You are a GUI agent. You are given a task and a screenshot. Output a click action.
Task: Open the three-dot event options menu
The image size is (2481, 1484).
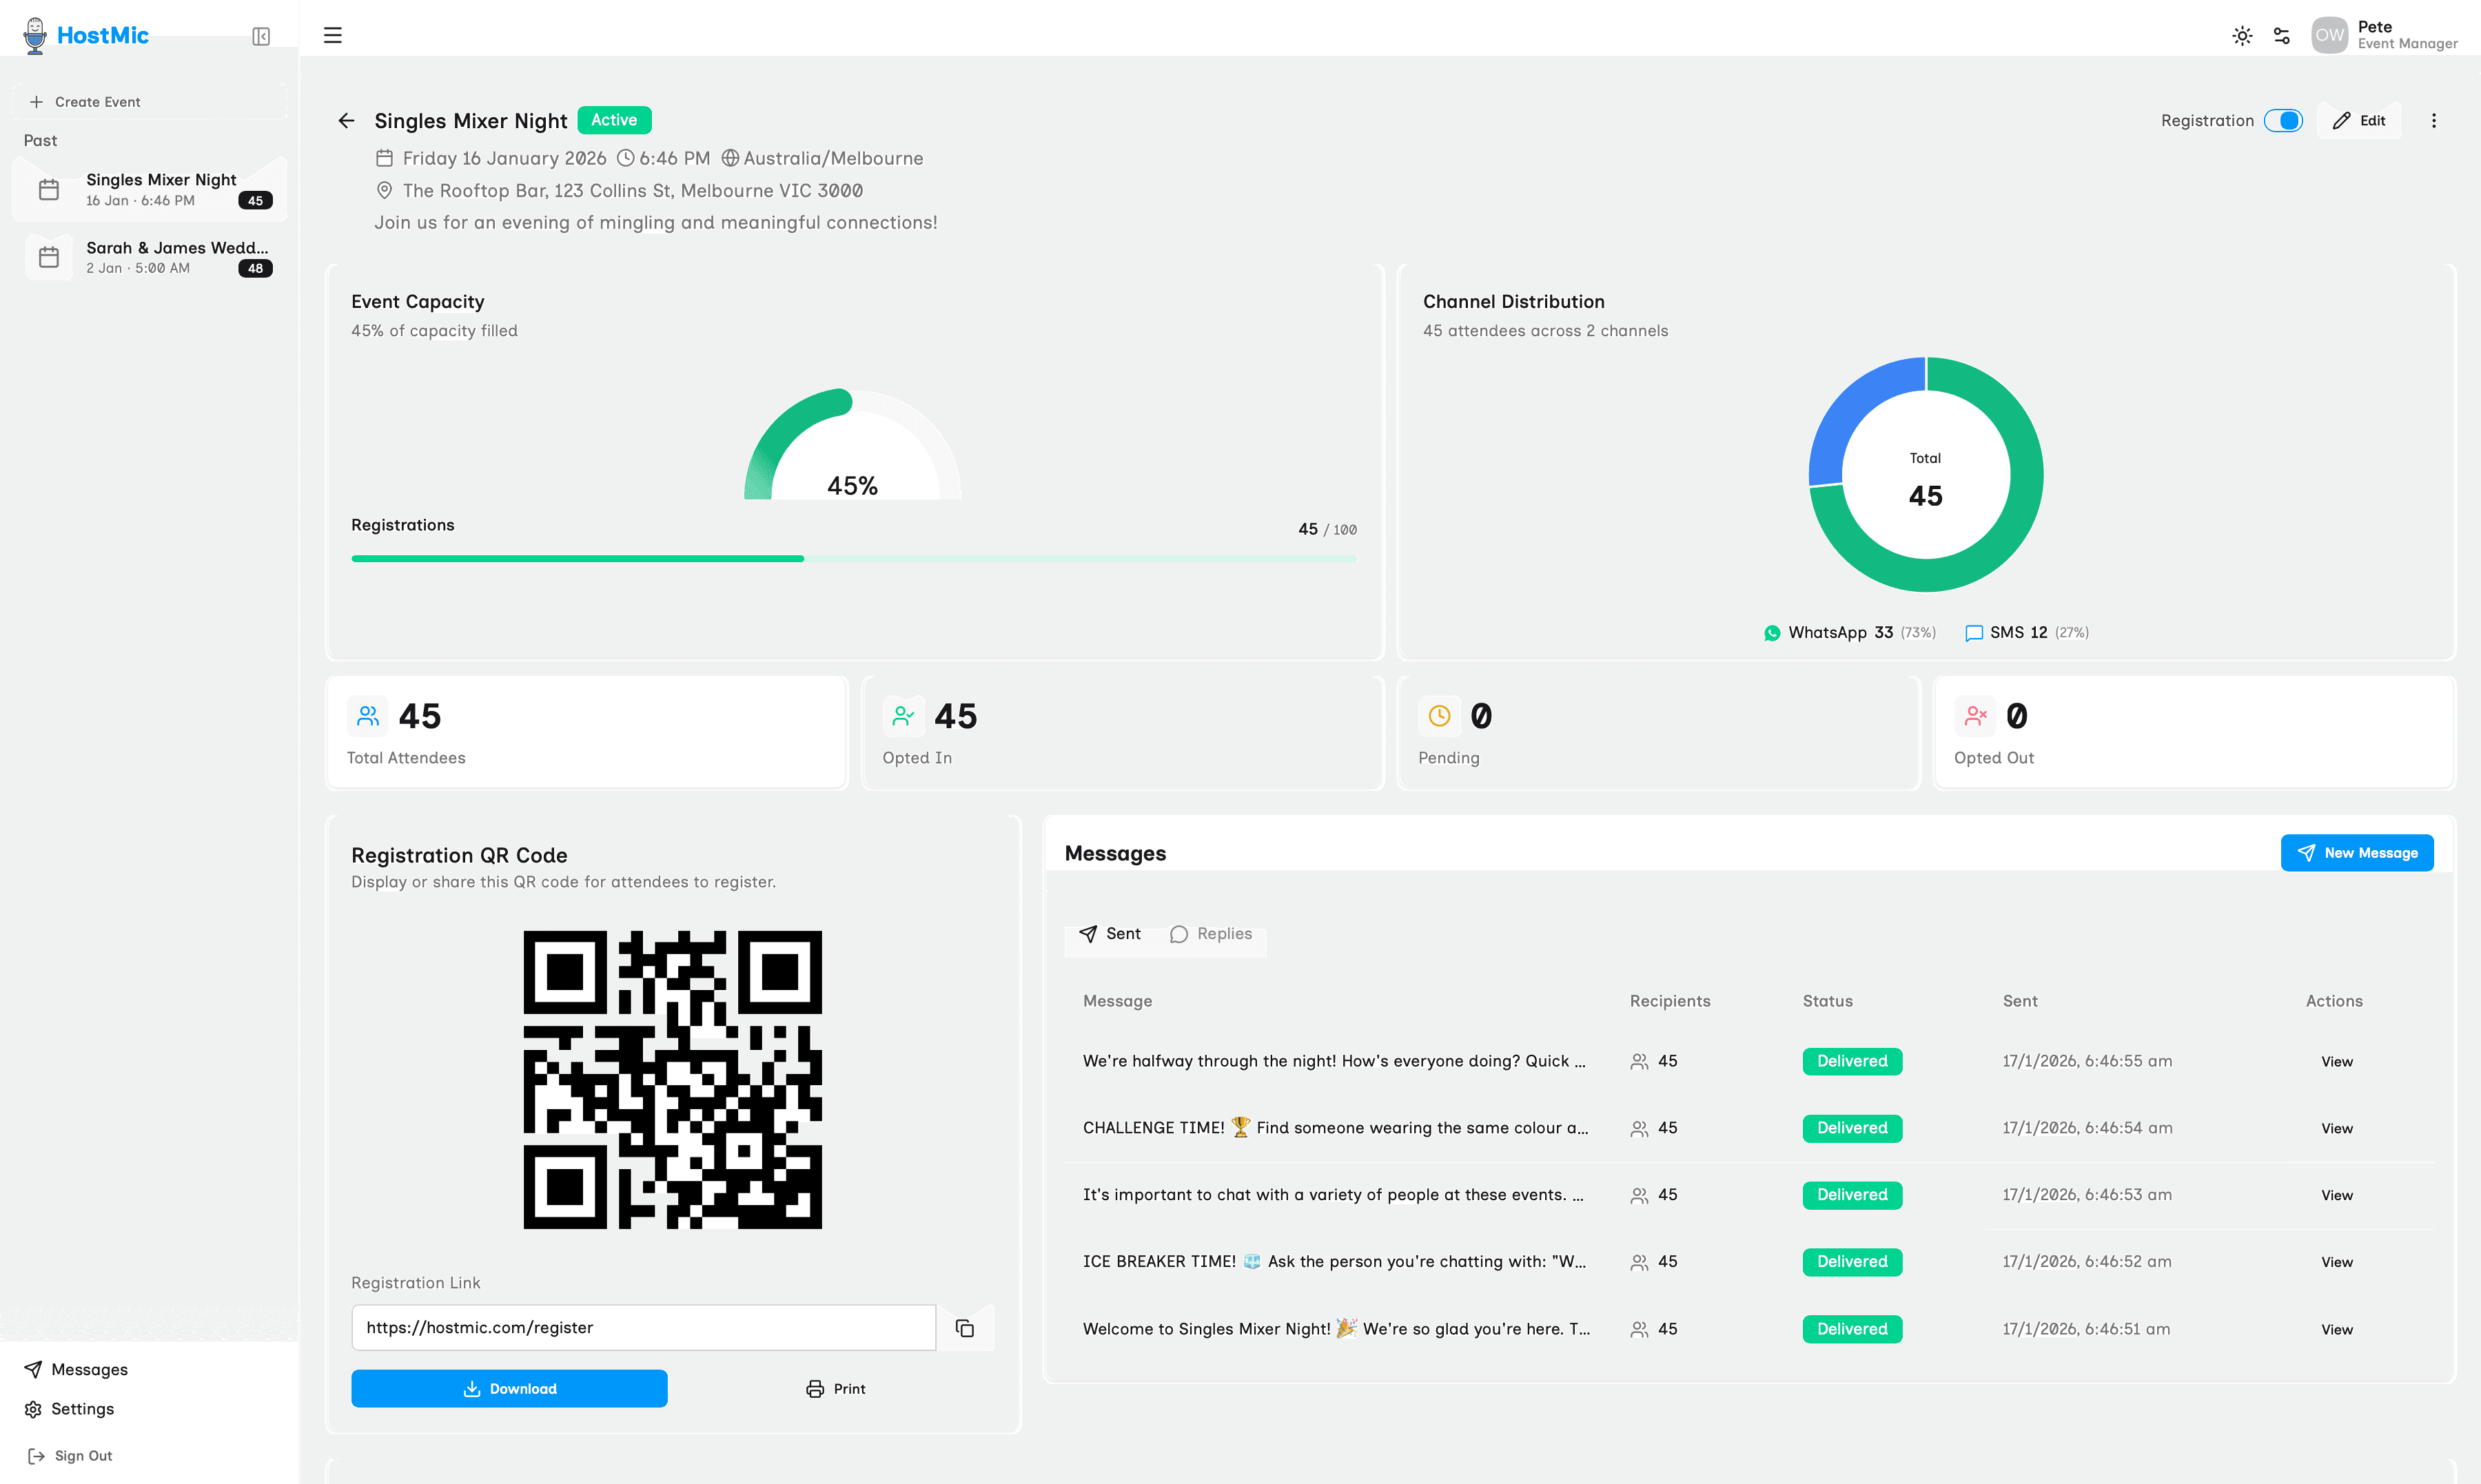pyautogui.click(x=2435, y=120)
